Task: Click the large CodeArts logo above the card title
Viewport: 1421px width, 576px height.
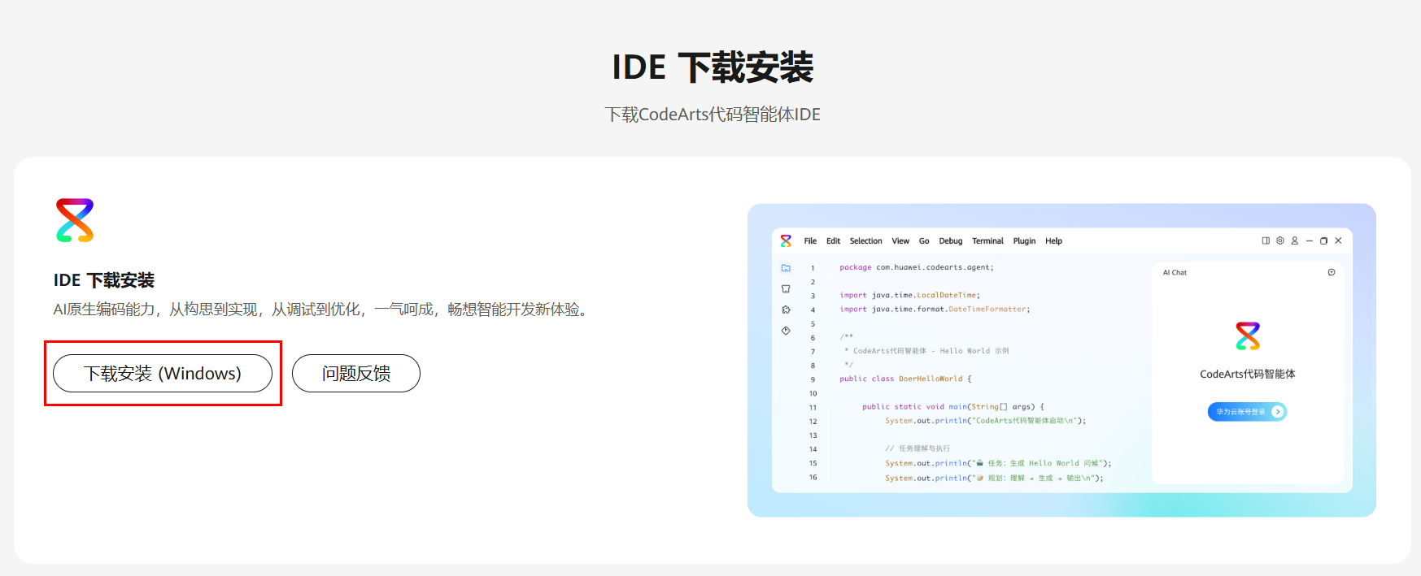Action: pos(75,220)
